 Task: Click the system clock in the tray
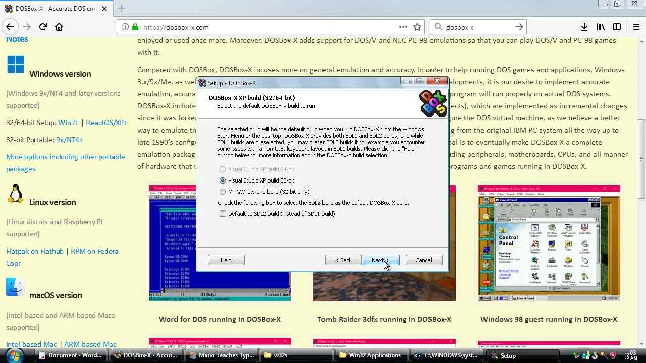click(631, 355)
